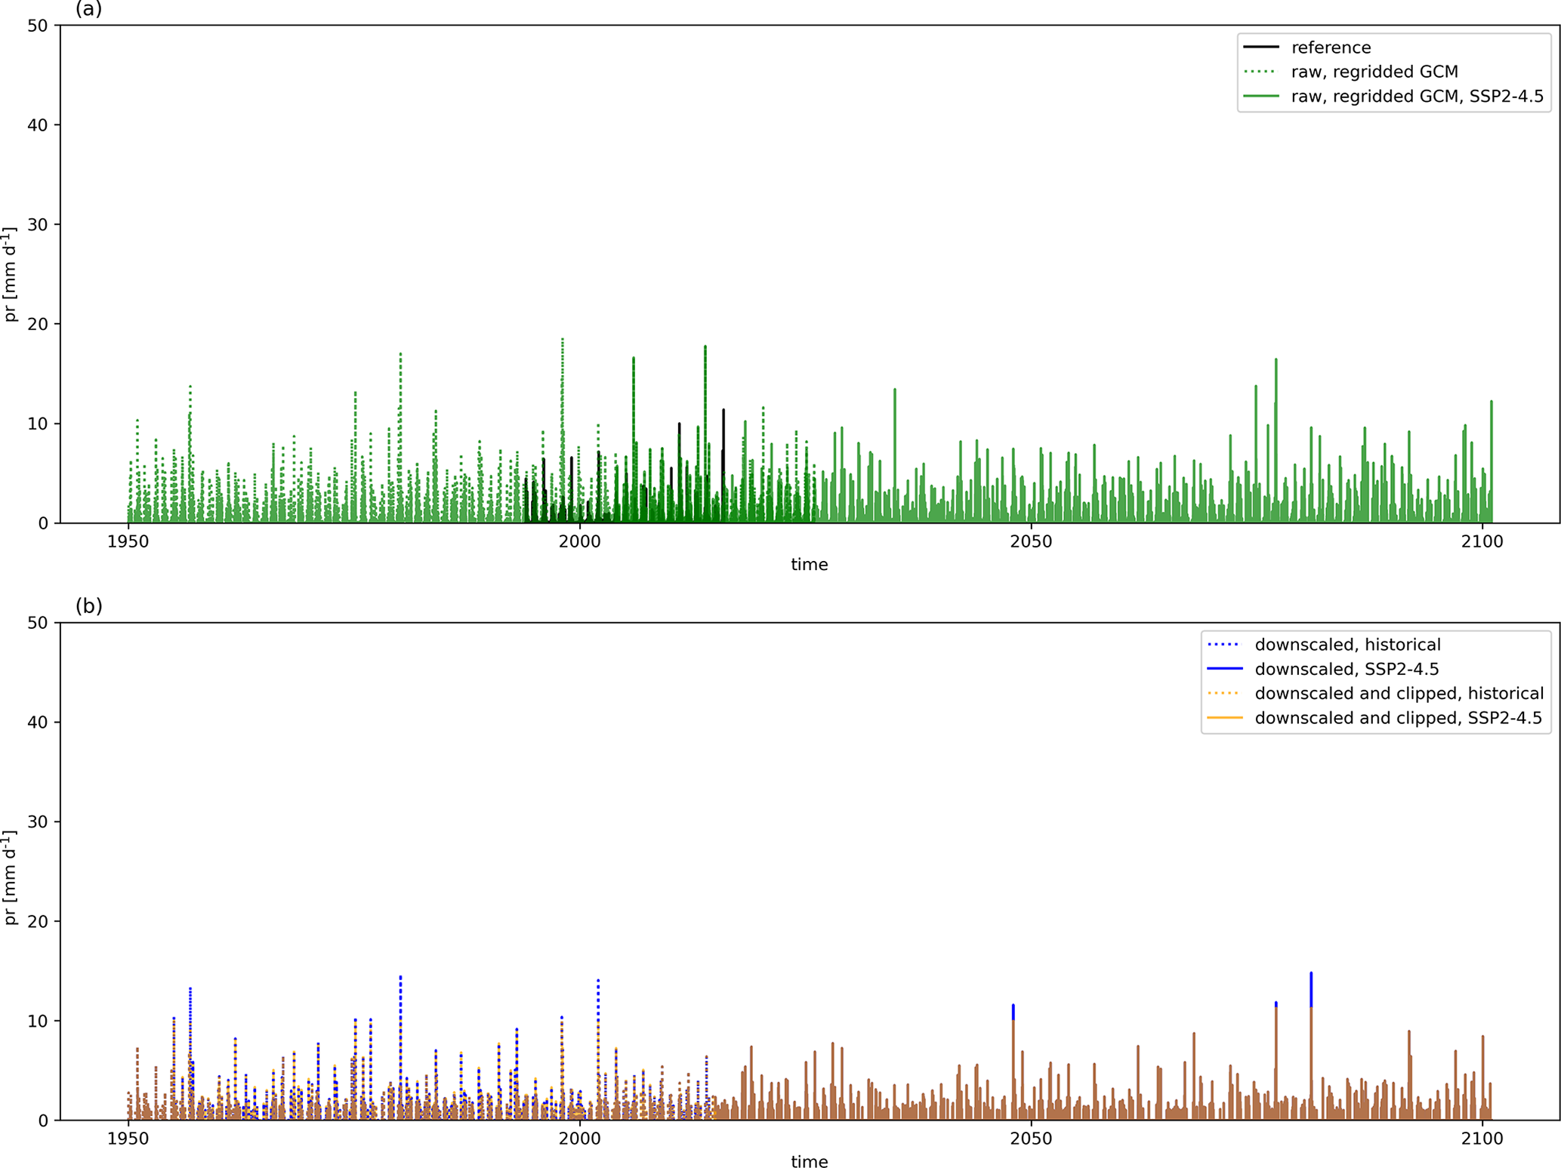Click the tallest blue SSP2-4.5 spike near 2080

click(1311, 989)
